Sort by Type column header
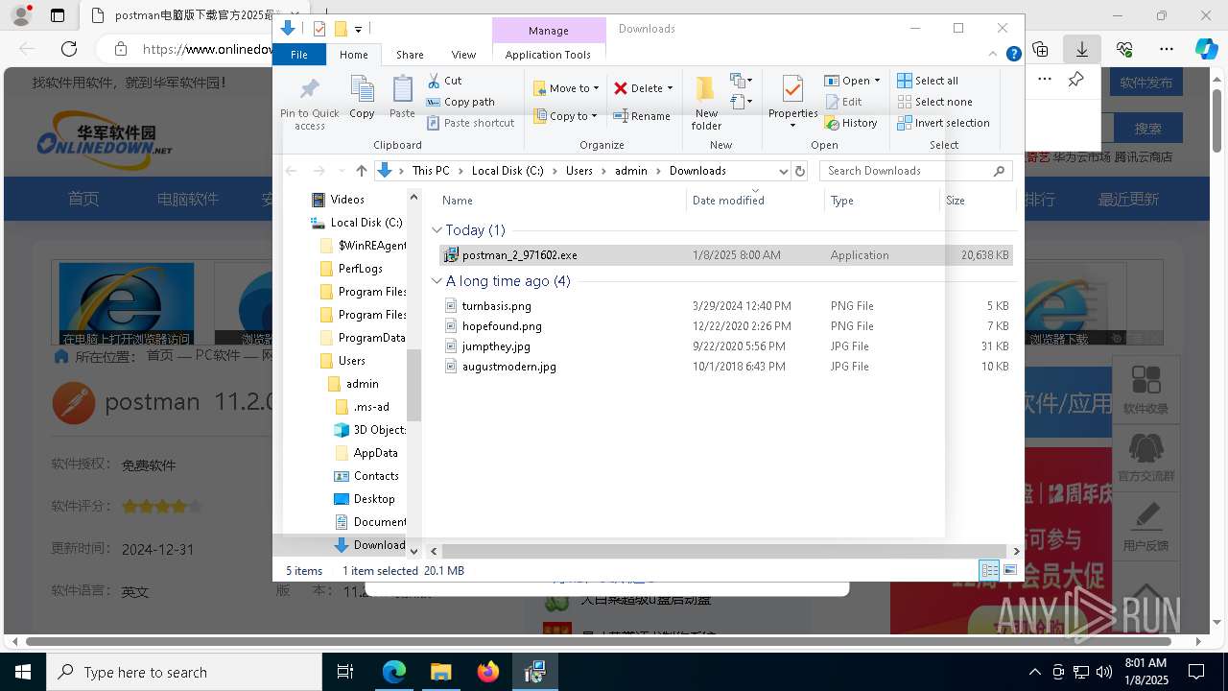 click(x=883, y=201)
